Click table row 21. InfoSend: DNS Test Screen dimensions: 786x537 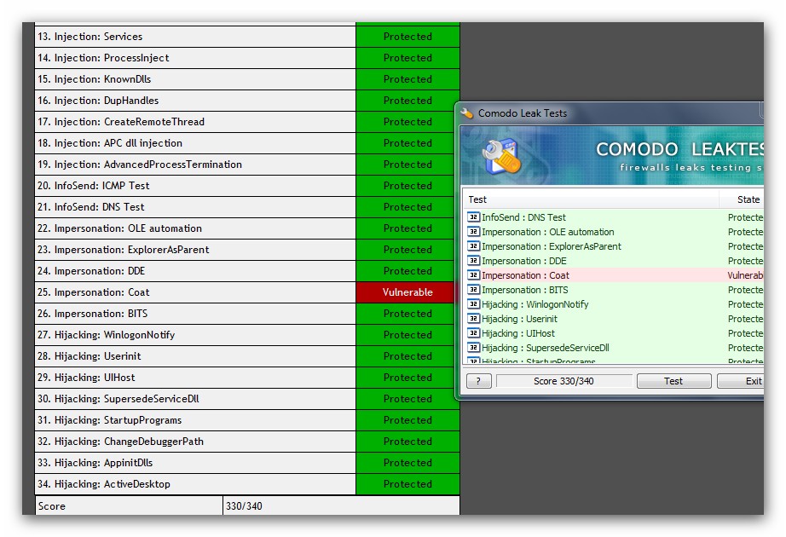[247, 207]
